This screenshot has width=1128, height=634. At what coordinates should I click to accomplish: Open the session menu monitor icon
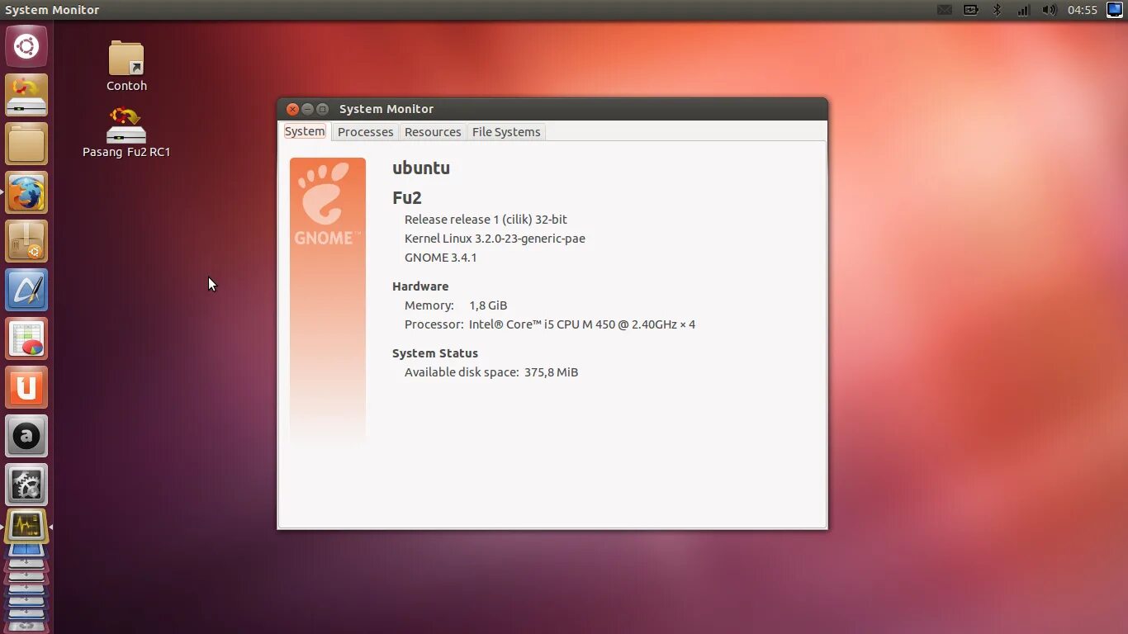1114,10
